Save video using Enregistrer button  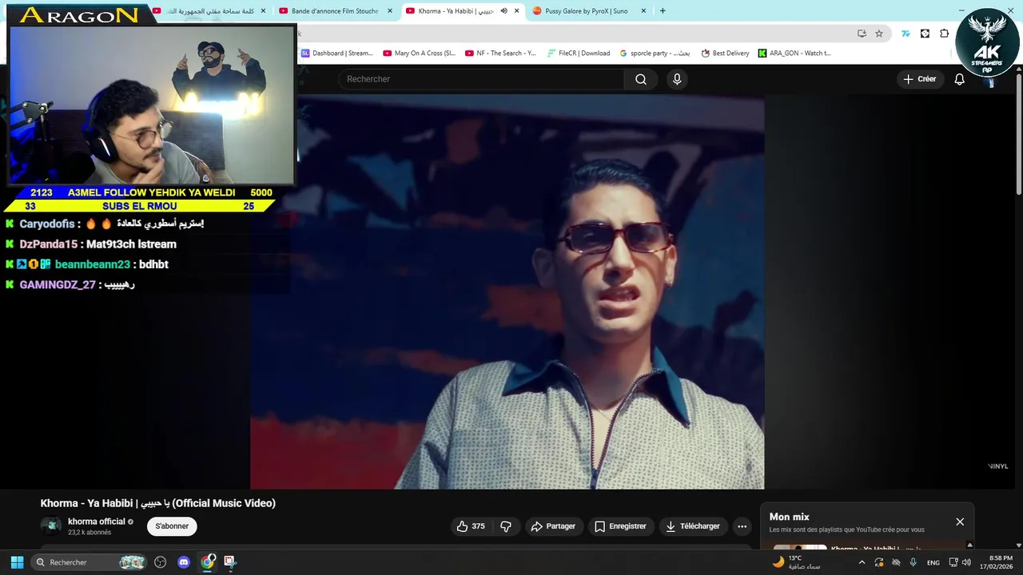pyautogui.click(x=620, y=526)
